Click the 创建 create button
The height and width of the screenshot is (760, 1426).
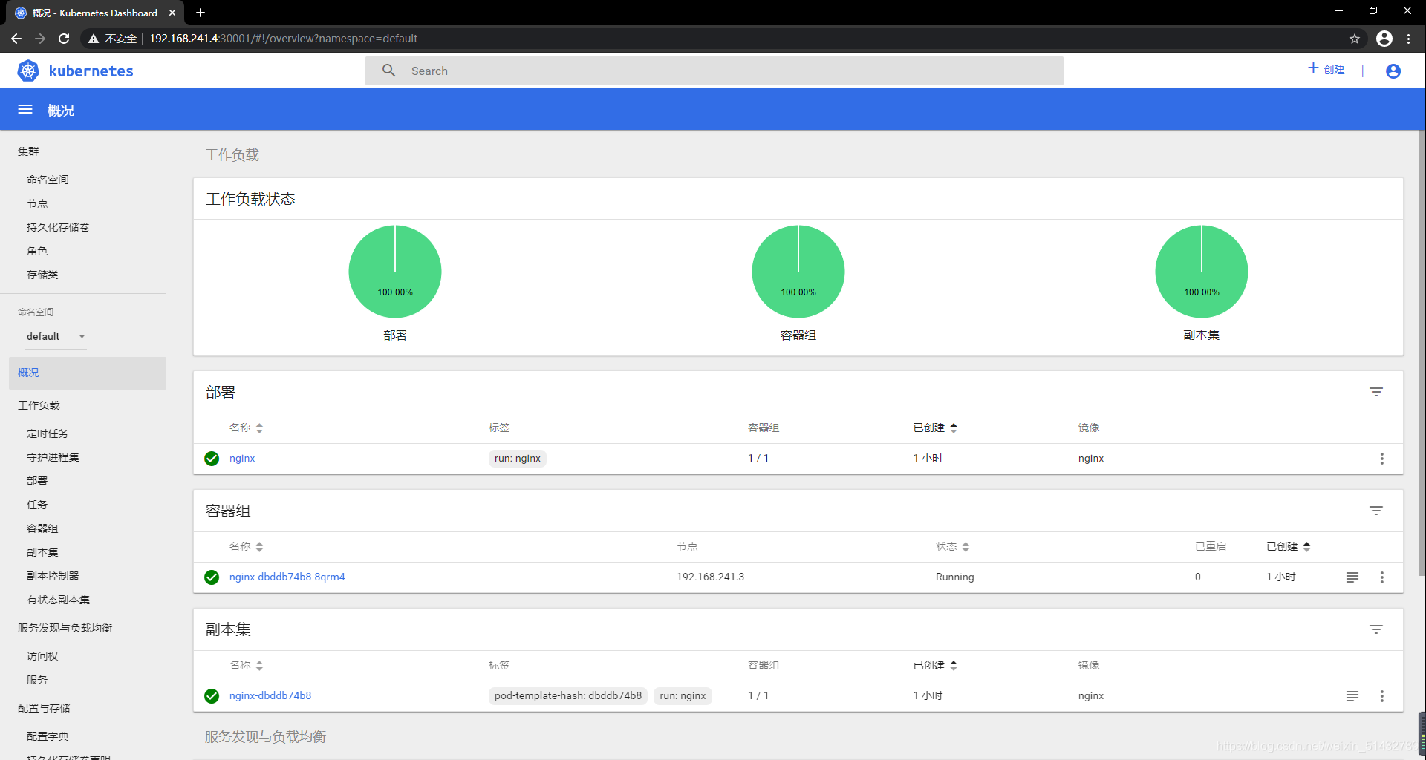pyautogui.click(x=1326, y=70)
